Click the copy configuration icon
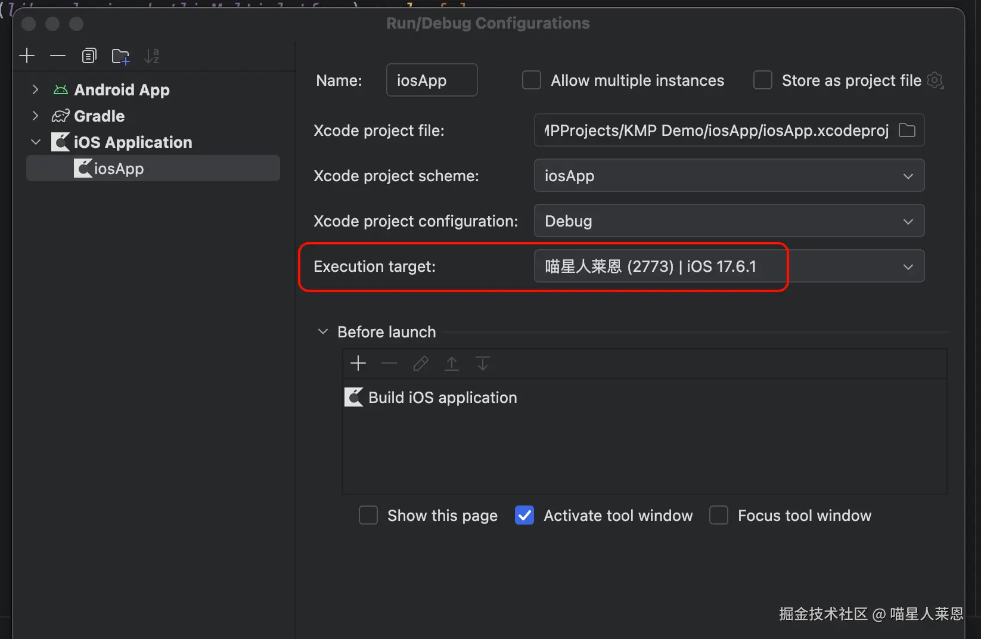 click(89, 56)
